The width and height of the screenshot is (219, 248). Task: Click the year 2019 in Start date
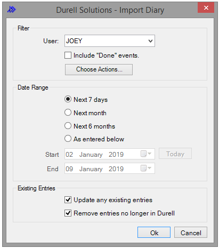pyautogui.click(x=116, y=154)
